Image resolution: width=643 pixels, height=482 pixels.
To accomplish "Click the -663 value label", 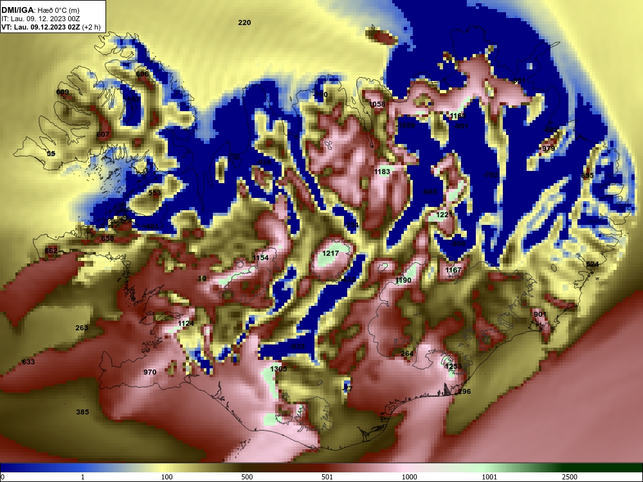I will point(430,192).
